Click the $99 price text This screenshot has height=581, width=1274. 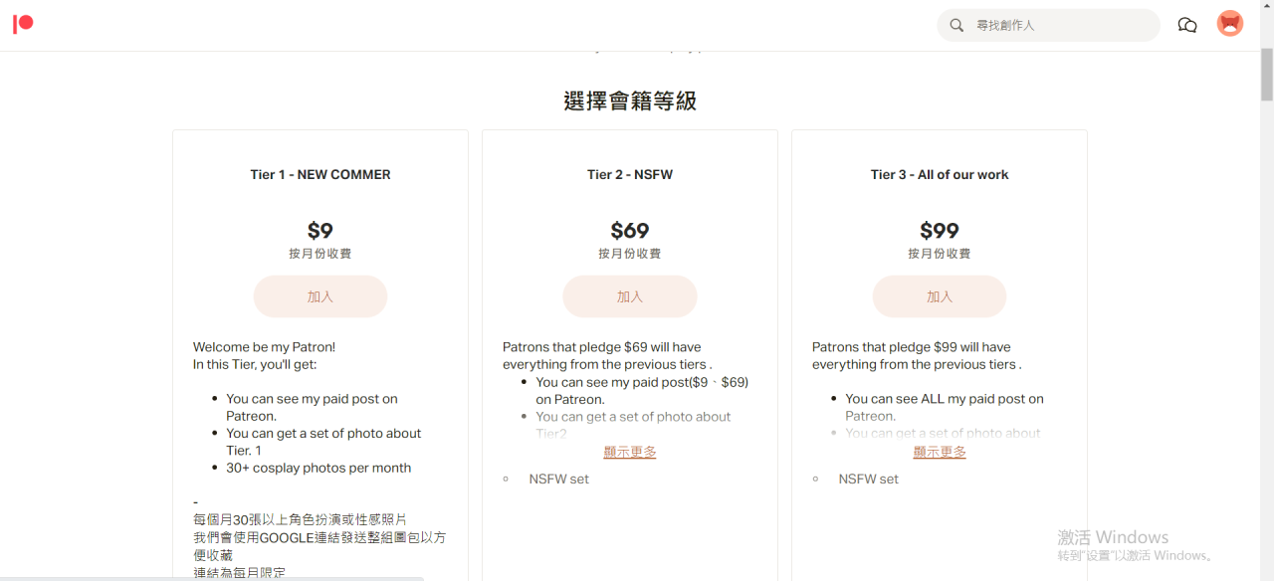point(939,231)
